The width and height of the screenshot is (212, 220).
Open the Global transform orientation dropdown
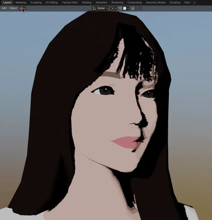[100, 8]
